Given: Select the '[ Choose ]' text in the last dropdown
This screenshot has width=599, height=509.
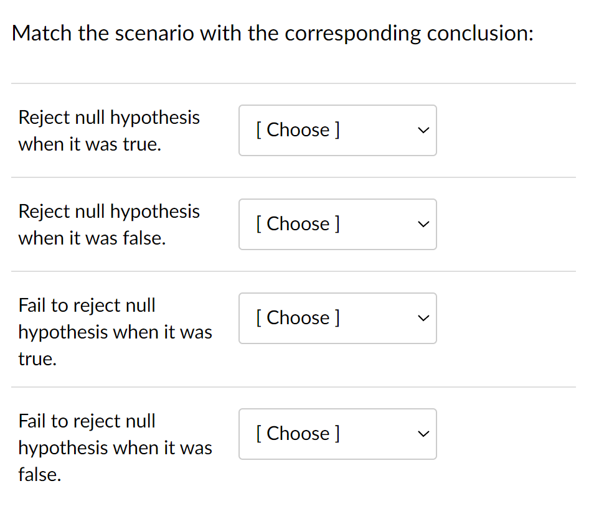Looking at the screenshot, I should (x=298, y=433).
